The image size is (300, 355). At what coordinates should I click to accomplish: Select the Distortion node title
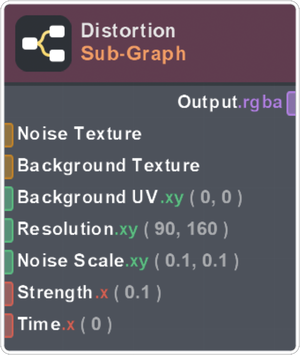128,31
